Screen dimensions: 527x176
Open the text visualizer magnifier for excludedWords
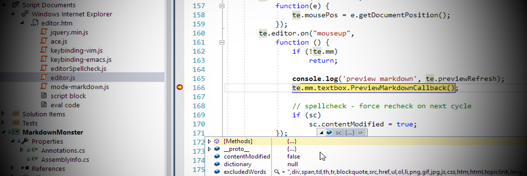point(277,172)
